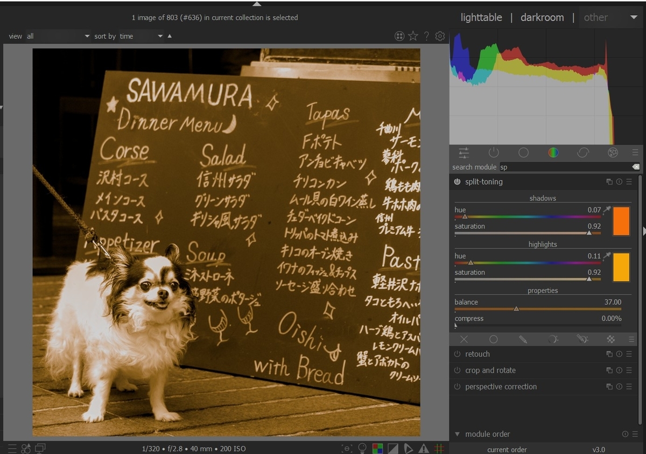Open global preferences gear
Viewport: 646px width, 454px height.
(x=440, y=36)
